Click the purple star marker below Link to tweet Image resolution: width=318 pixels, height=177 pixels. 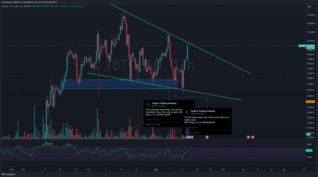[188, 130]
